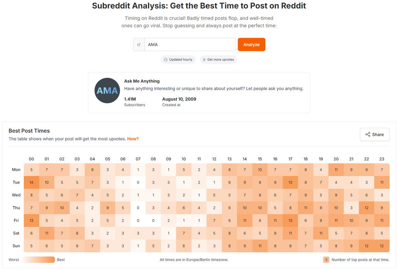This screenshot has height=270, width=397.
Task: Click the Worst to Best gradient legend bar
Action: 38,260
